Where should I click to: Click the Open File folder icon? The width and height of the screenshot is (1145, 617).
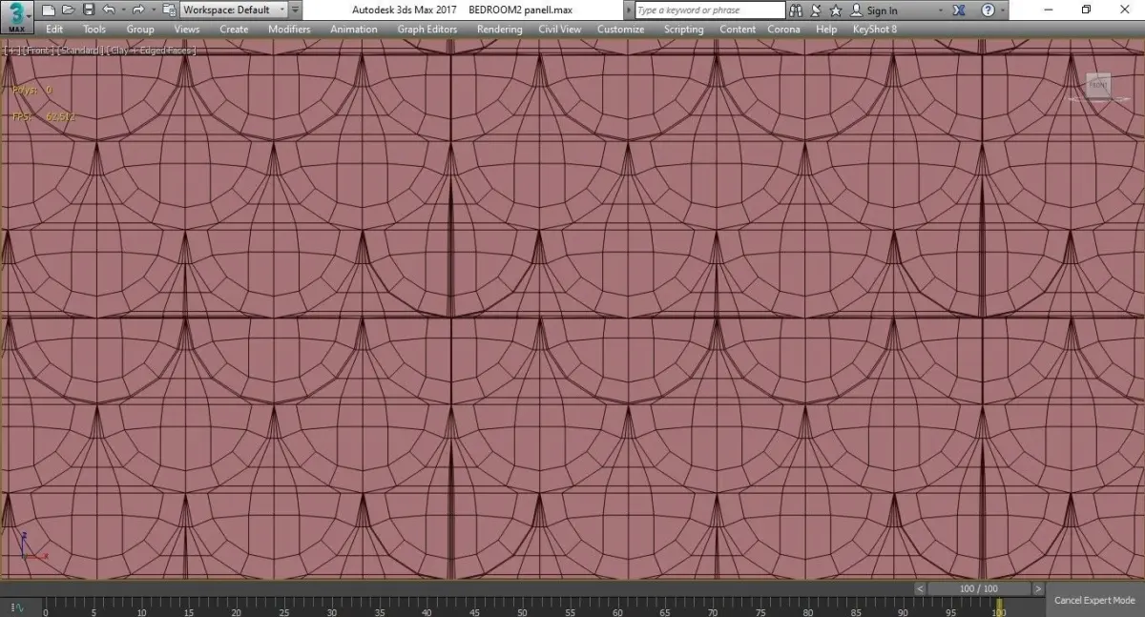tap(68, 10)
